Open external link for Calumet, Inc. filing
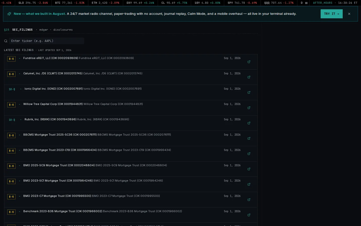 coord(249,77)
